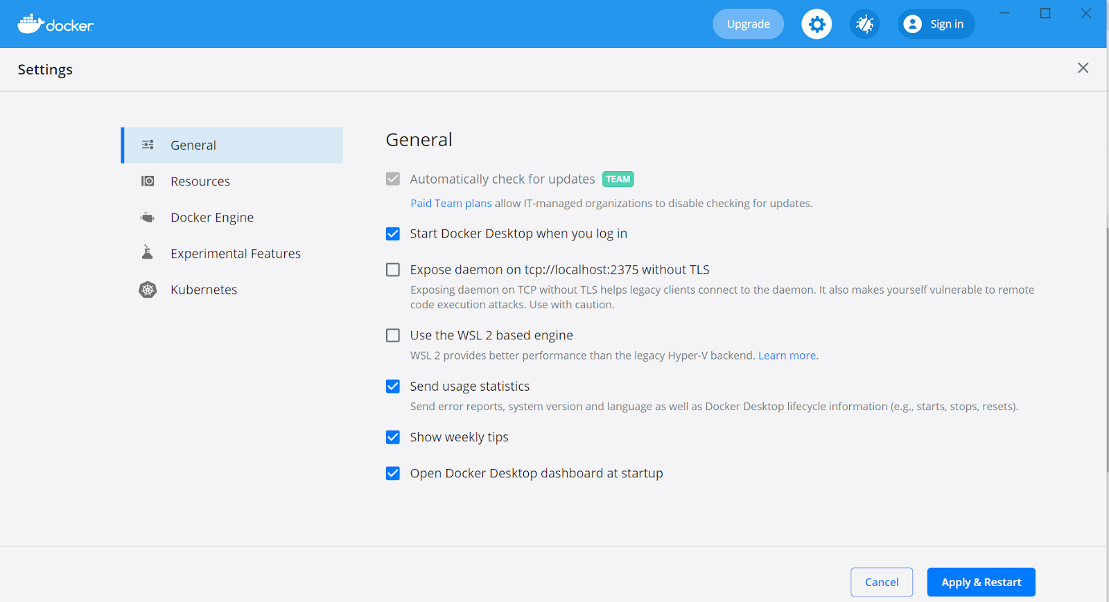Click the Settings page title
1109x602 pixels.
[x=45, y=69]
